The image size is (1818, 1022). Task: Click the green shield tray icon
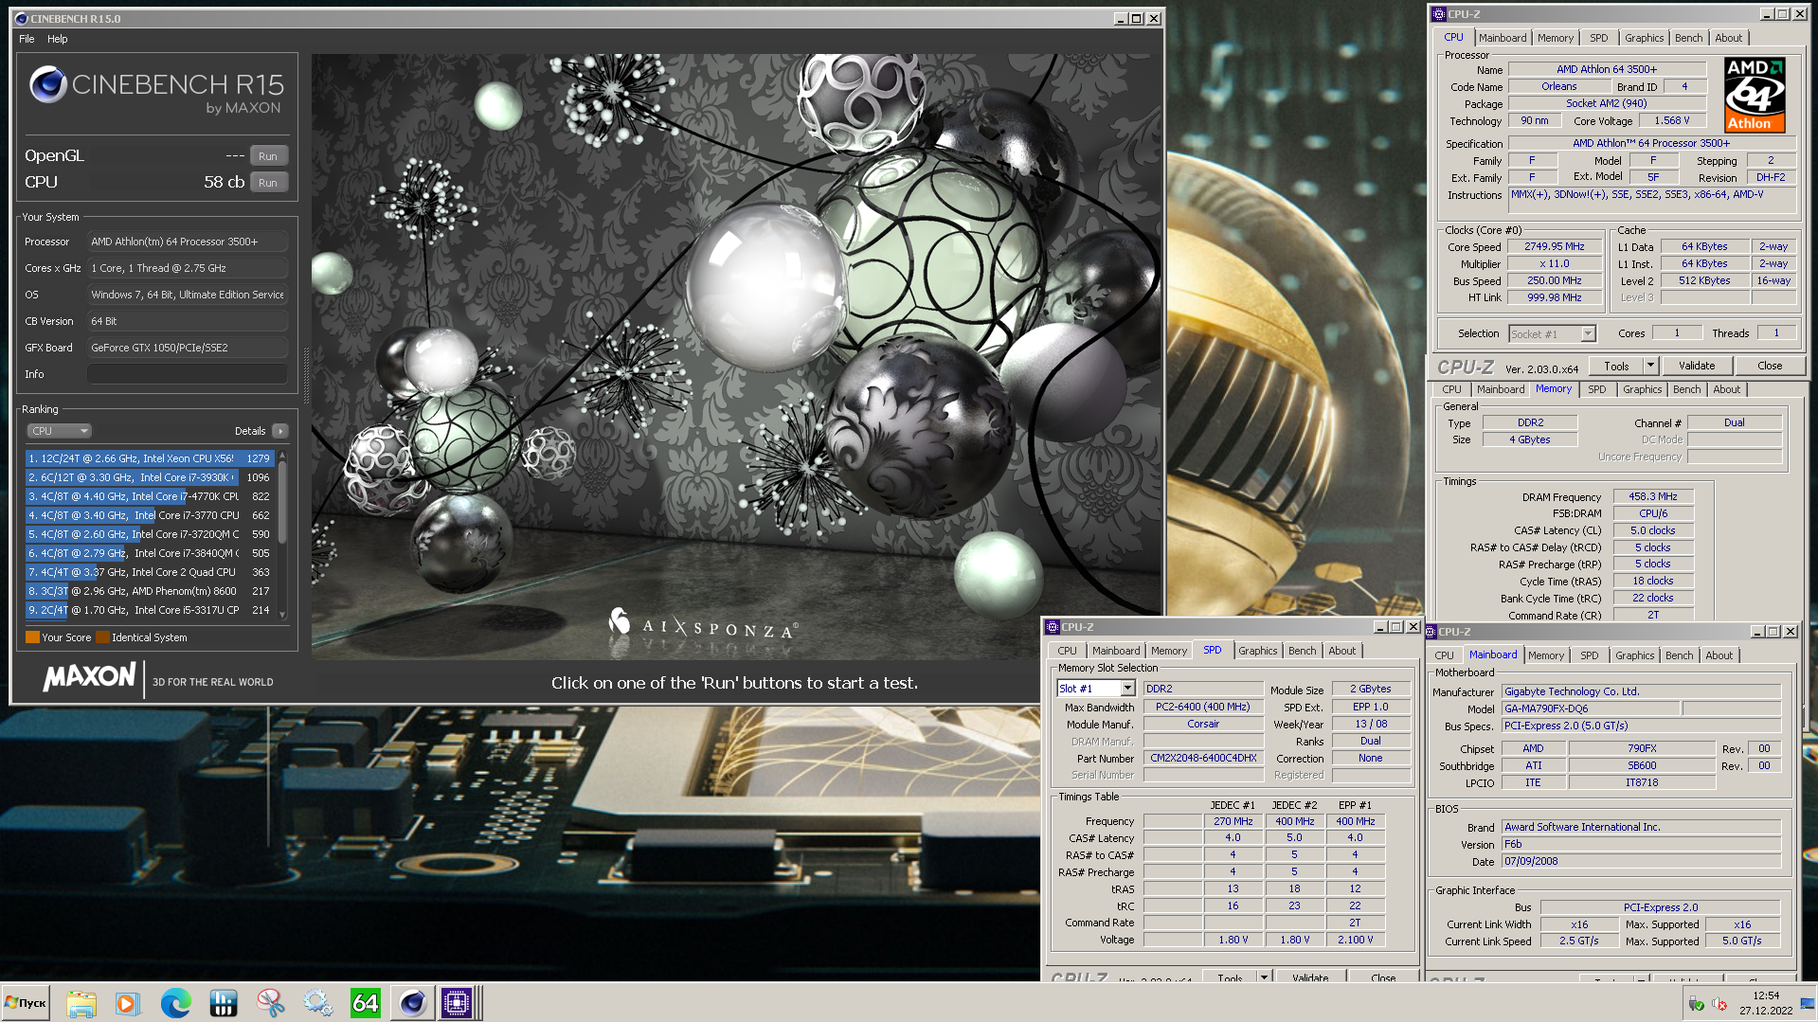click(x=1696, y=1003)
